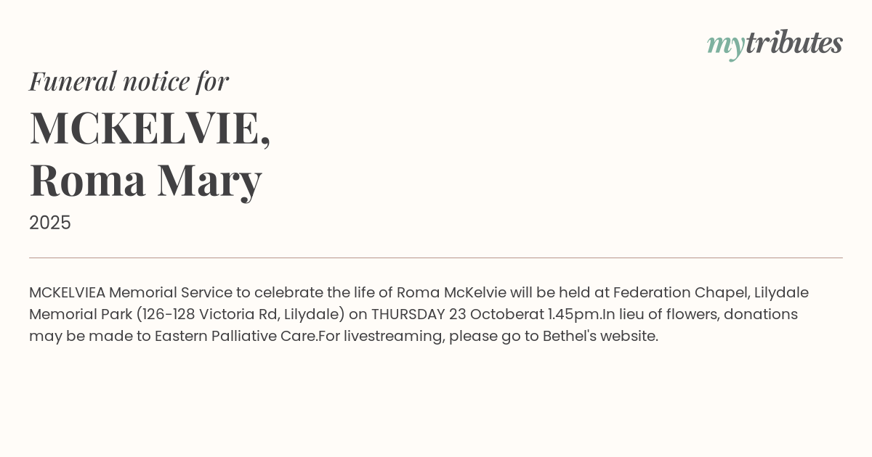
Task: Click the service time "1.45pm"
Action: 575,314
